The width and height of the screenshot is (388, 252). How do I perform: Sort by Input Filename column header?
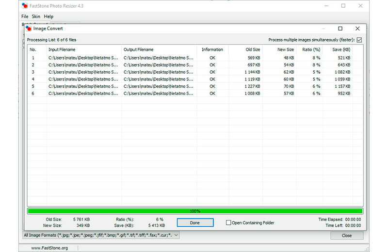[x=62, y=49]
